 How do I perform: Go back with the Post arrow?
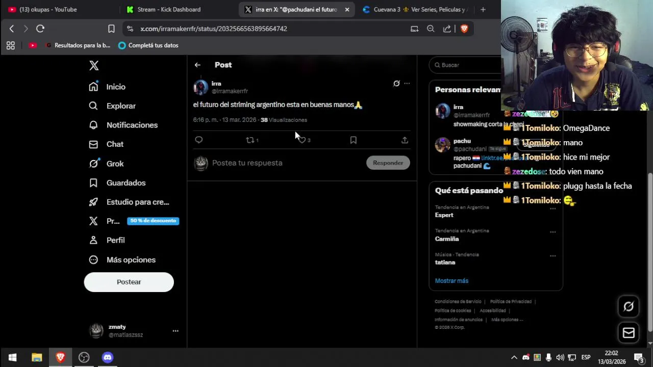click(x=197, y=65)
